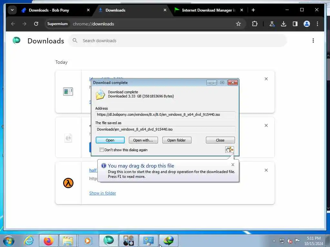Bookmark this page with star icon
The width and height of the screenshot is (330, 247).
[x=238, y=24]
